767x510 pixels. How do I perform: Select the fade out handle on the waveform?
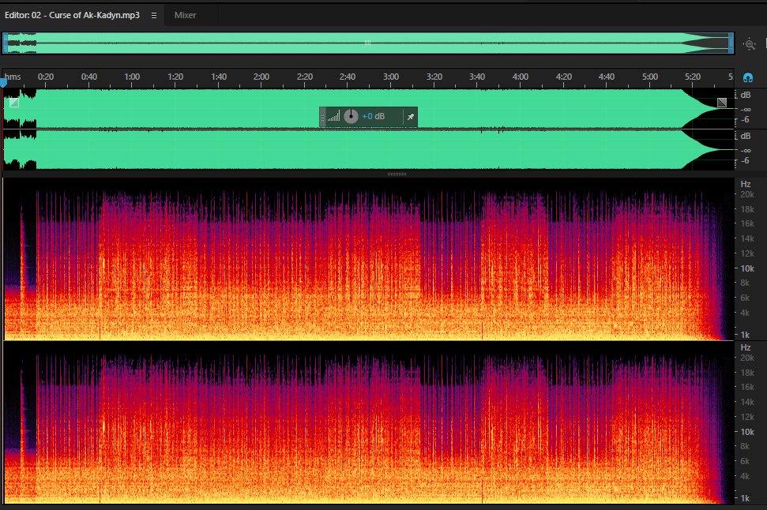click(x=721, y=102)
